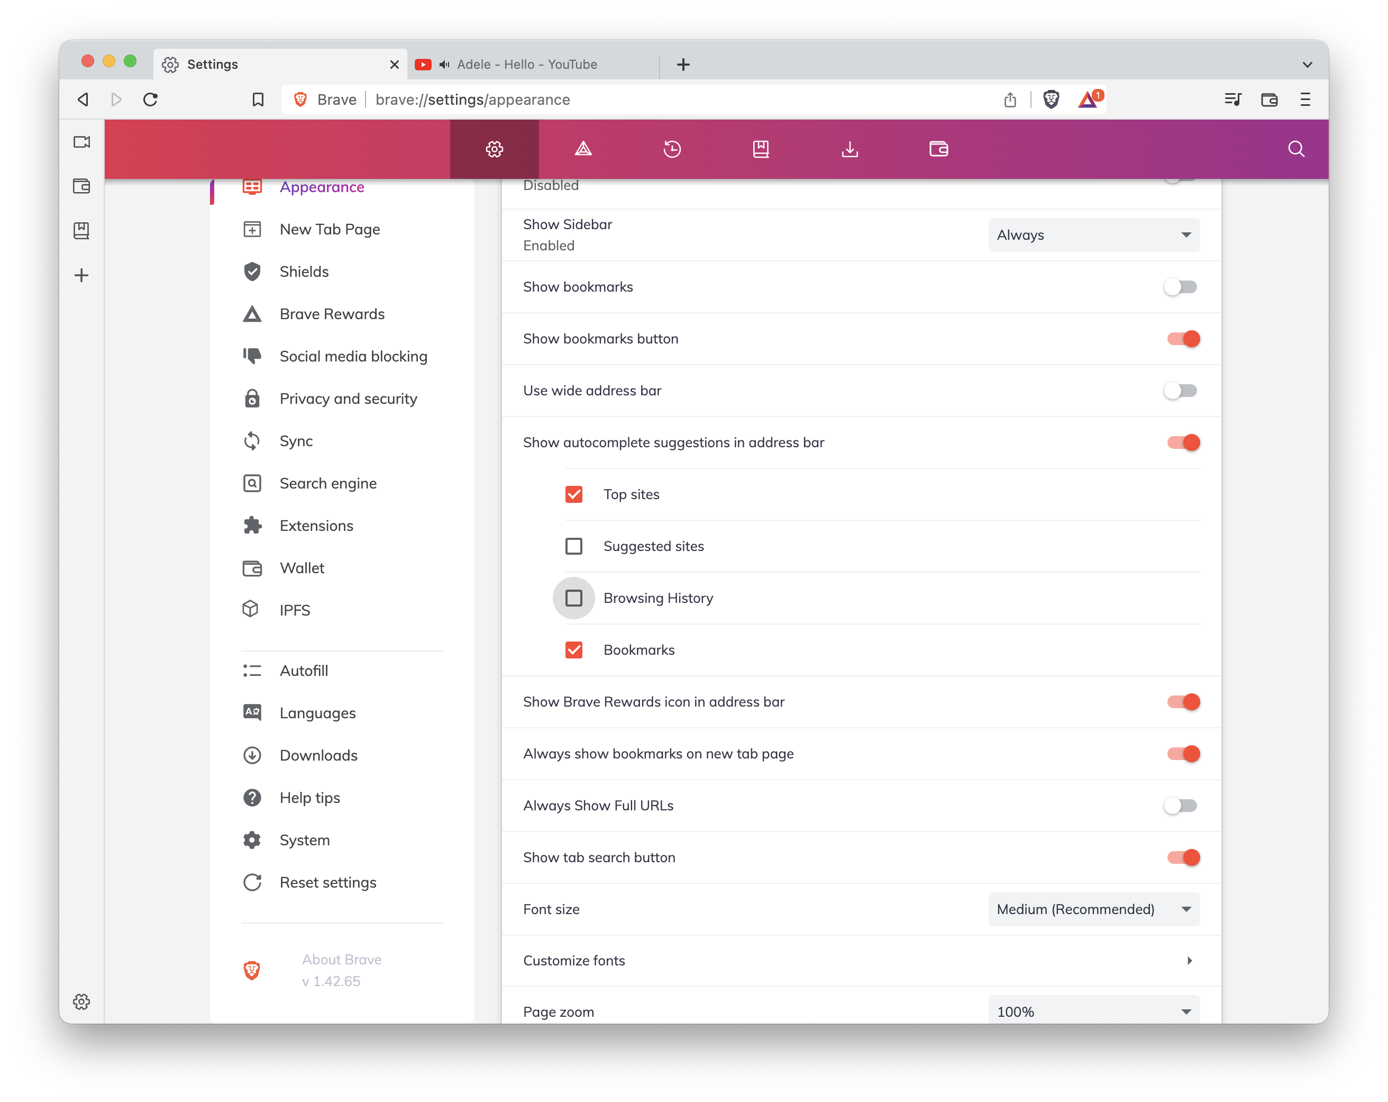
Task: Click Reset settings in the sidebar
Action: [327, 882]
